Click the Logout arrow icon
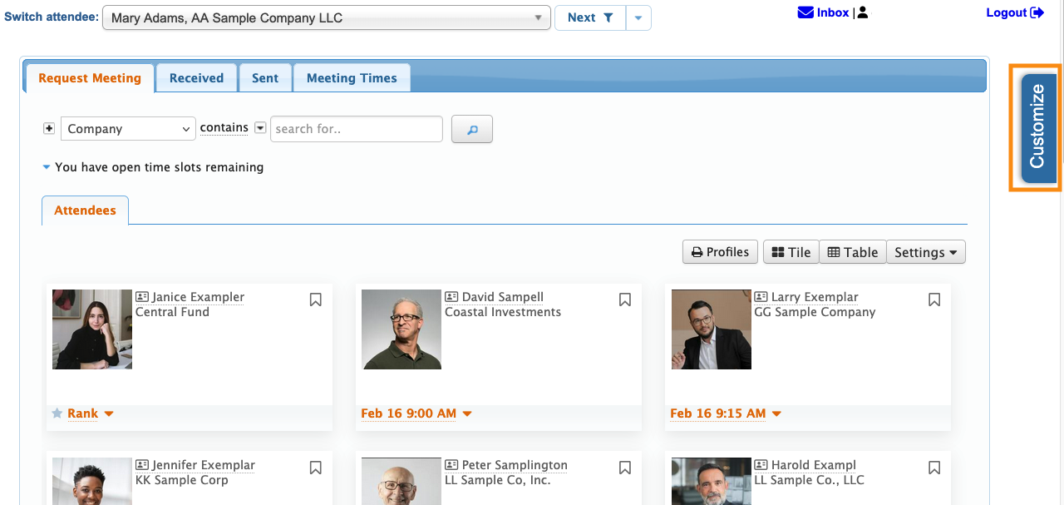This screenshot has width=1064, height=505. (1037, 12)
